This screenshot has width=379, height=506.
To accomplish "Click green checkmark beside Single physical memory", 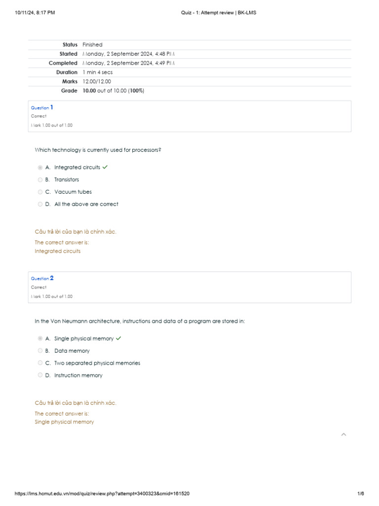I will point(118,338).
